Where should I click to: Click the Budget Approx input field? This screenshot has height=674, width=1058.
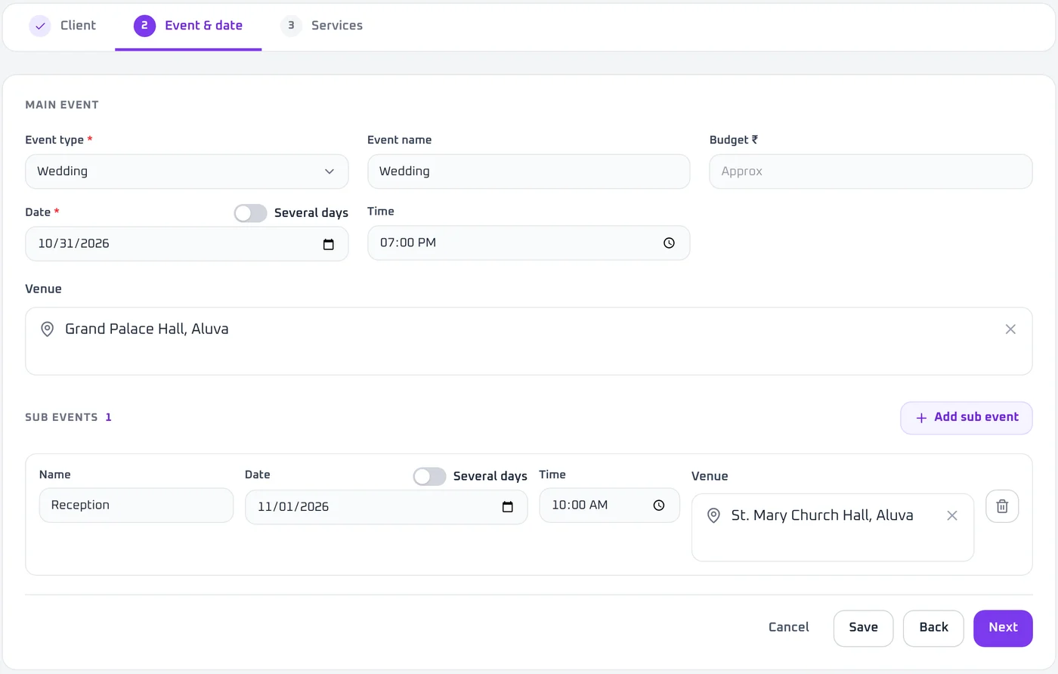tap(871, 172)
